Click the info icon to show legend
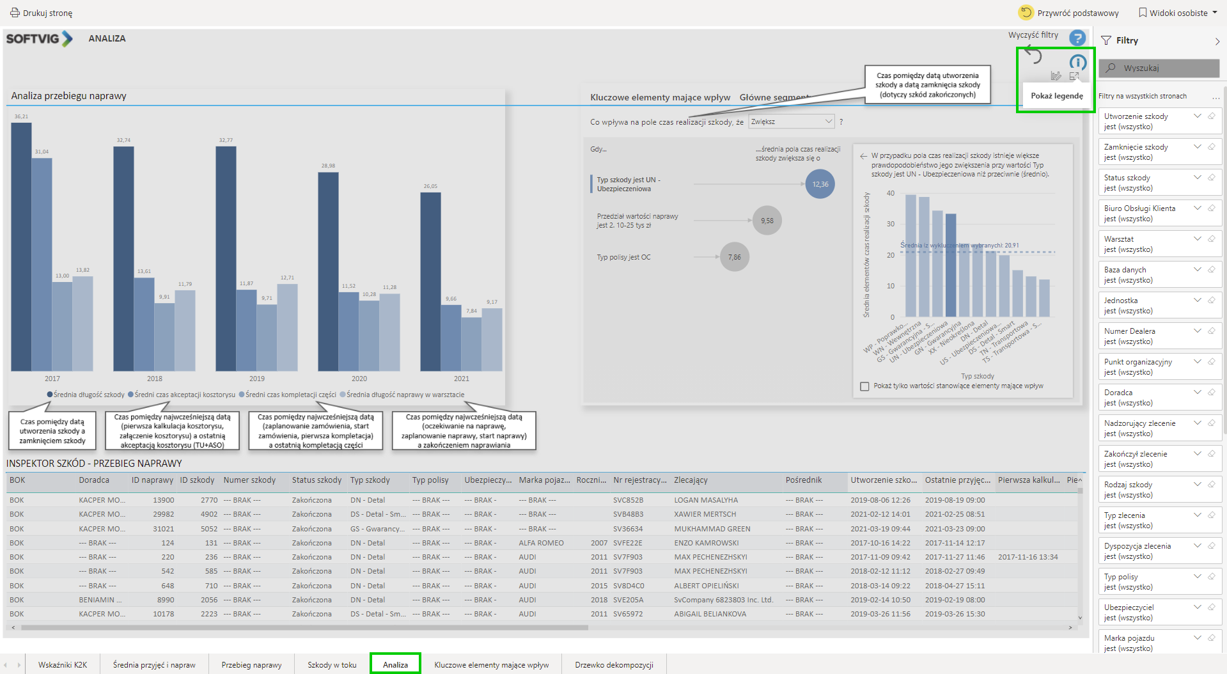 [1078, 62]
